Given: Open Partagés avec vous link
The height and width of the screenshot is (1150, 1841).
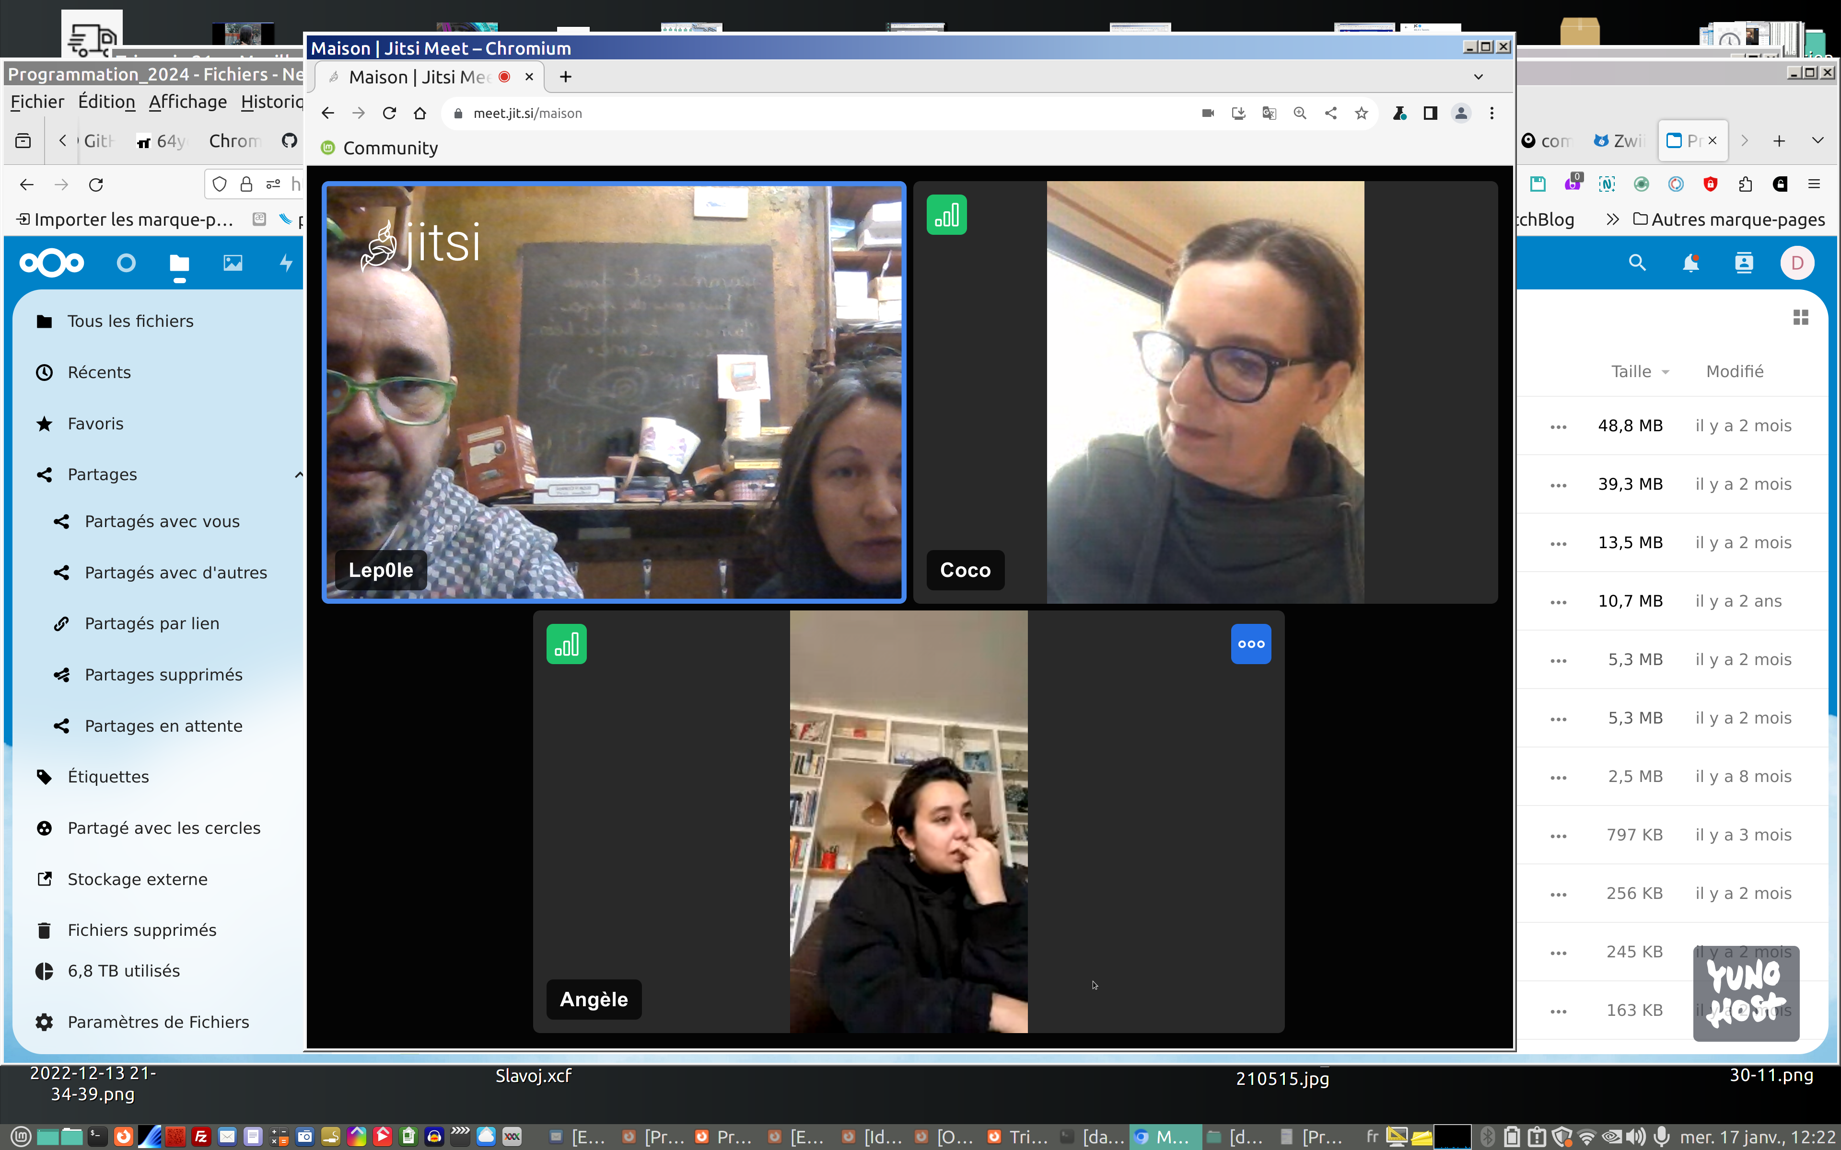Looking at the screenshot, I should point(162,522).
